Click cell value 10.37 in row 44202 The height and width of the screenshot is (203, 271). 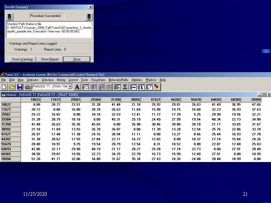(196, 139)
